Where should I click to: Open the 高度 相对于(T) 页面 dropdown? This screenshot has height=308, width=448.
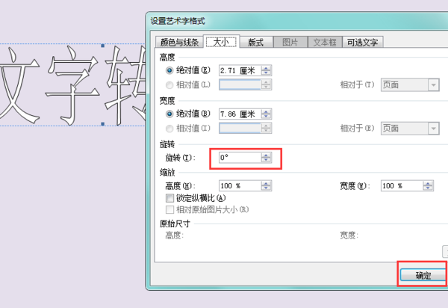(x=410, y=85)
